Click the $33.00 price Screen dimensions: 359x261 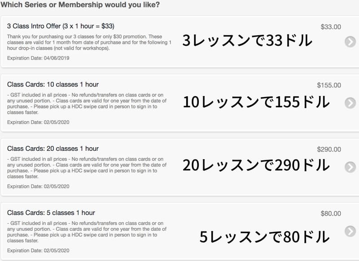click(x=331, y=27)
